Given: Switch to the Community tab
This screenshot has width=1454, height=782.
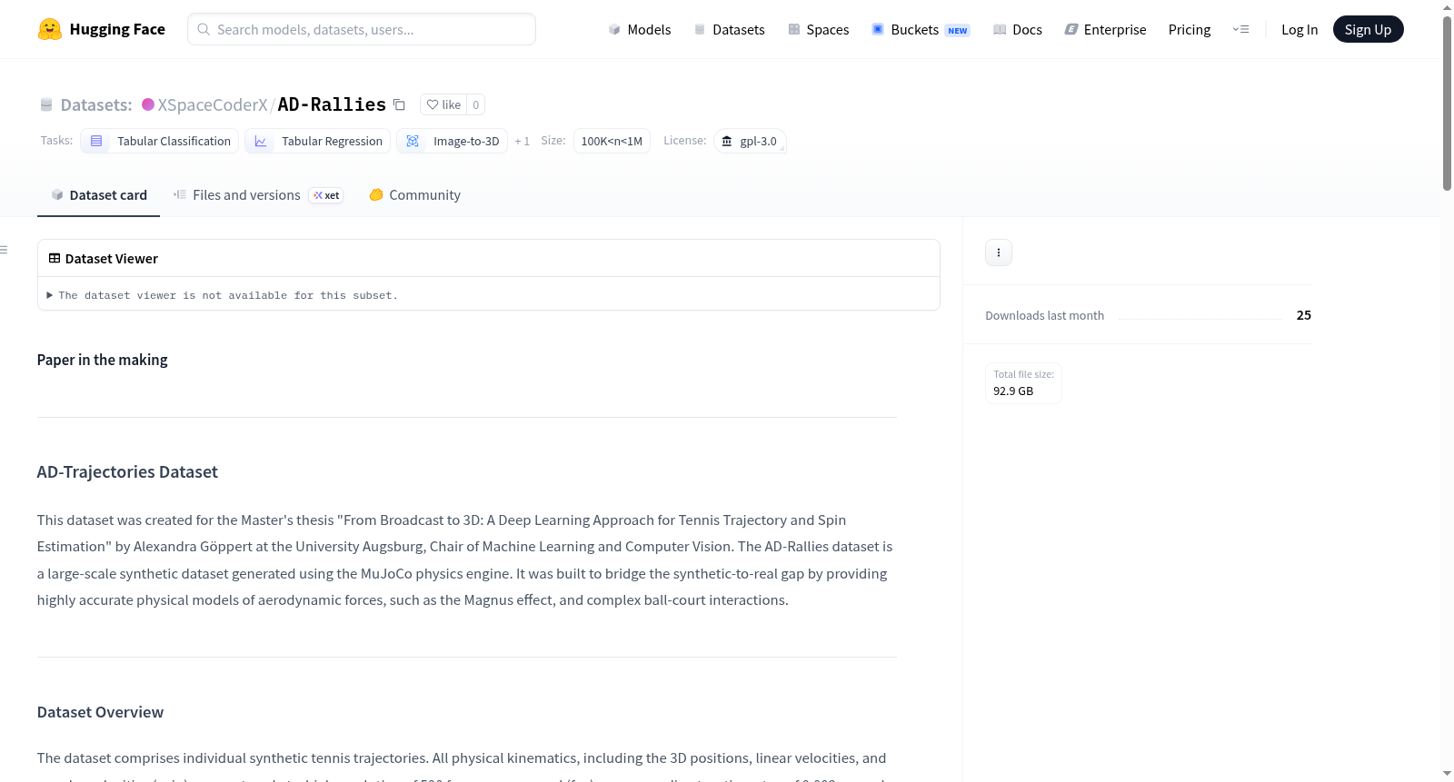Looking at the screenshot, I should [x=414, y=195].
